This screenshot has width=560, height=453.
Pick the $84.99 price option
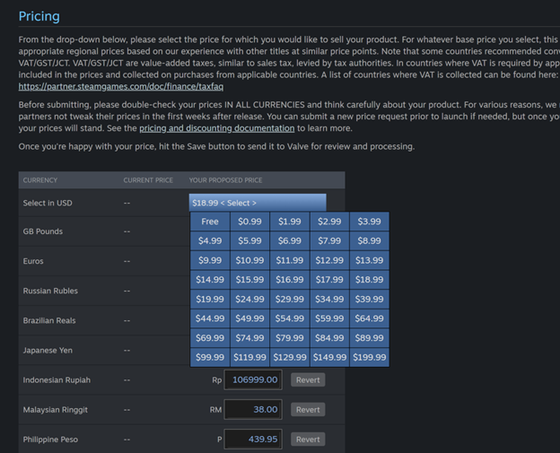(329, 337)
